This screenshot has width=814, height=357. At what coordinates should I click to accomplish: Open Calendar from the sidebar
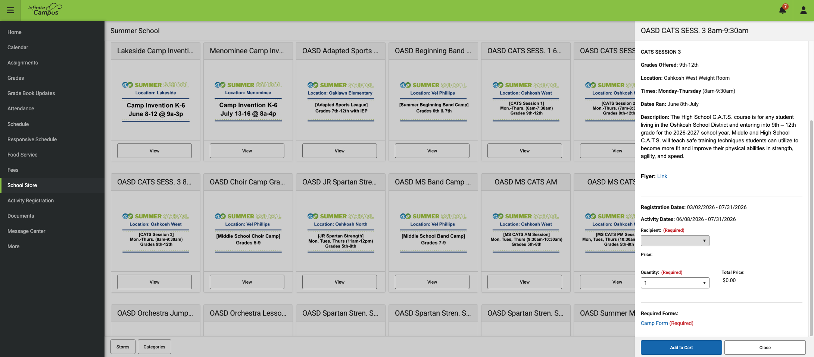[x=52, y=47]
